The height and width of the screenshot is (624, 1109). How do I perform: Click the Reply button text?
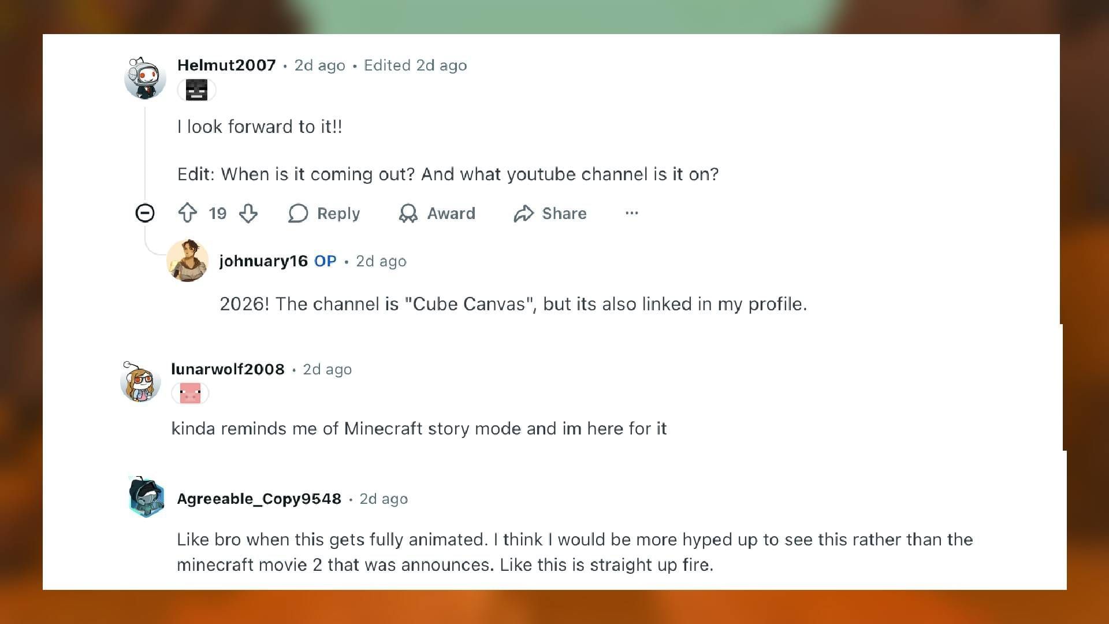tap(338, 213)
